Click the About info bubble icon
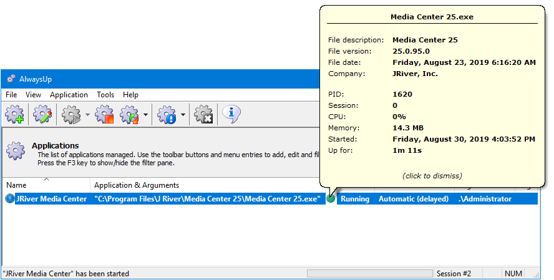The height and width of the screenshot is (280, 554). pos(231,114)
